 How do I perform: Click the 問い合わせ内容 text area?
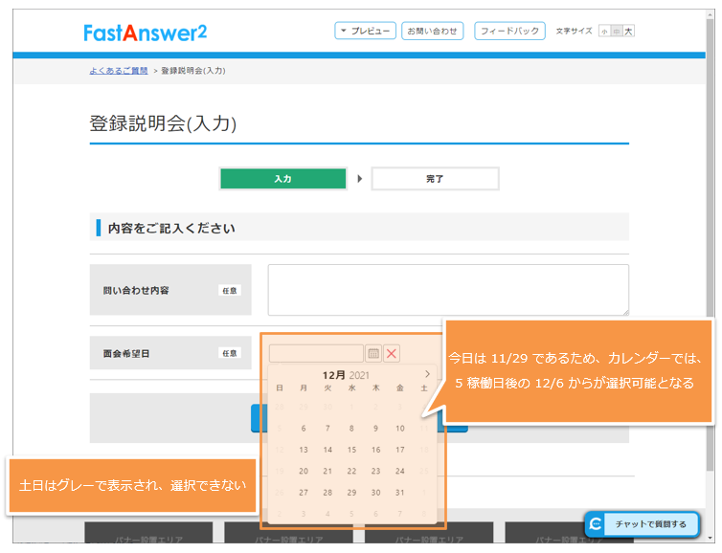click(448, 290)
